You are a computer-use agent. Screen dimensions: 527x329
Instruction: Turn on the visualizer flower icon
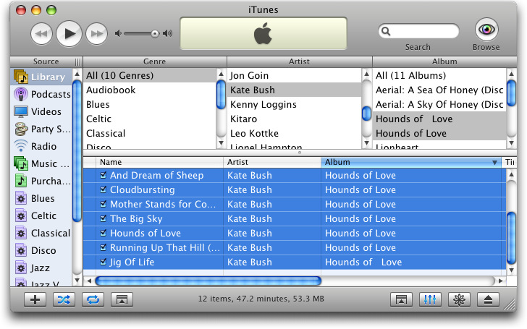[x=459, y=299]
